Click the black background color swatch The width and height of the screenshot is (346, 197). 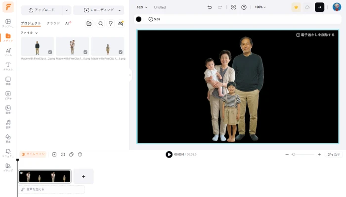coord(138,19)
